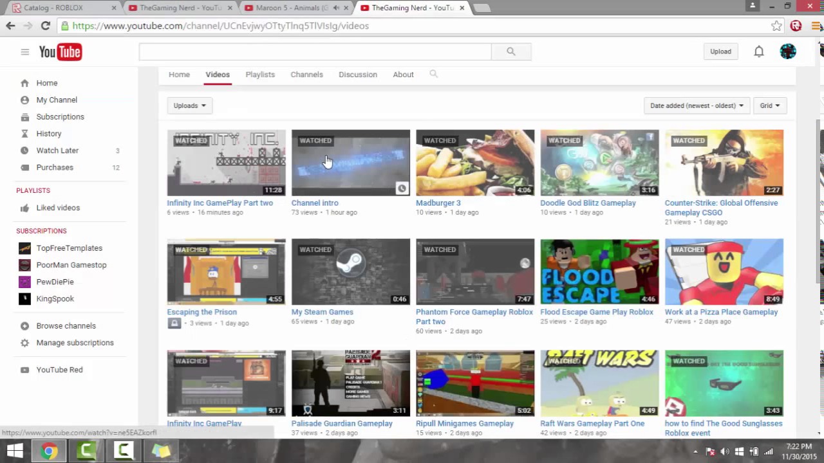Click the Manage subscriptions gear icon
The width and height of the screenshot is (824, 463).
point(24,343)
